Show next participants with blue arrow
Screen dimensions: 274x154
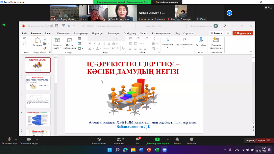[x=229, y=13]
